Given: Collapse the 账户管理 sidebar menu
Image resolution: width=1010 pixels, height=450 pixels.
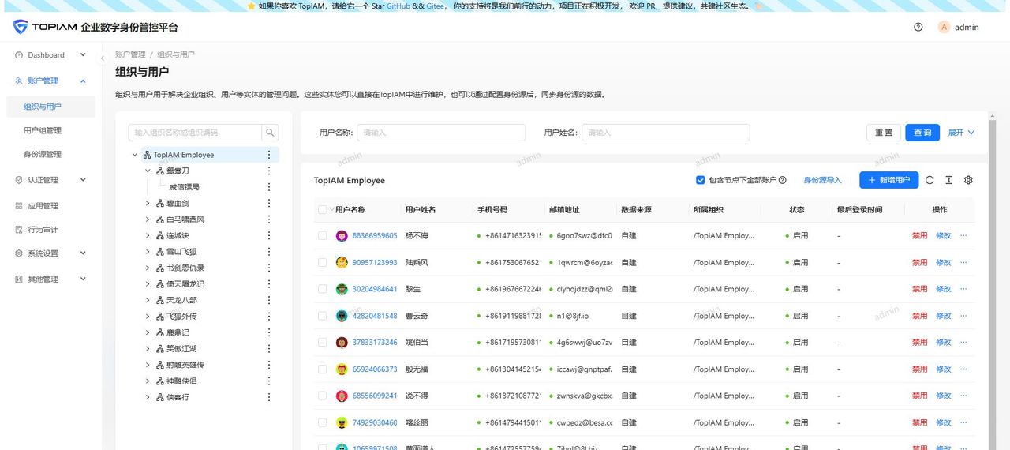Looking at the screenshot, I should [50, 81].
